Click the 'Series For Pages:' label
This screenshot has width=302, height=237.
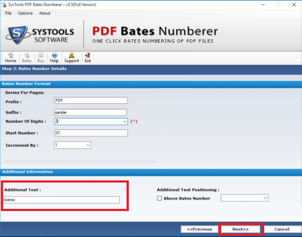(25, 93)
